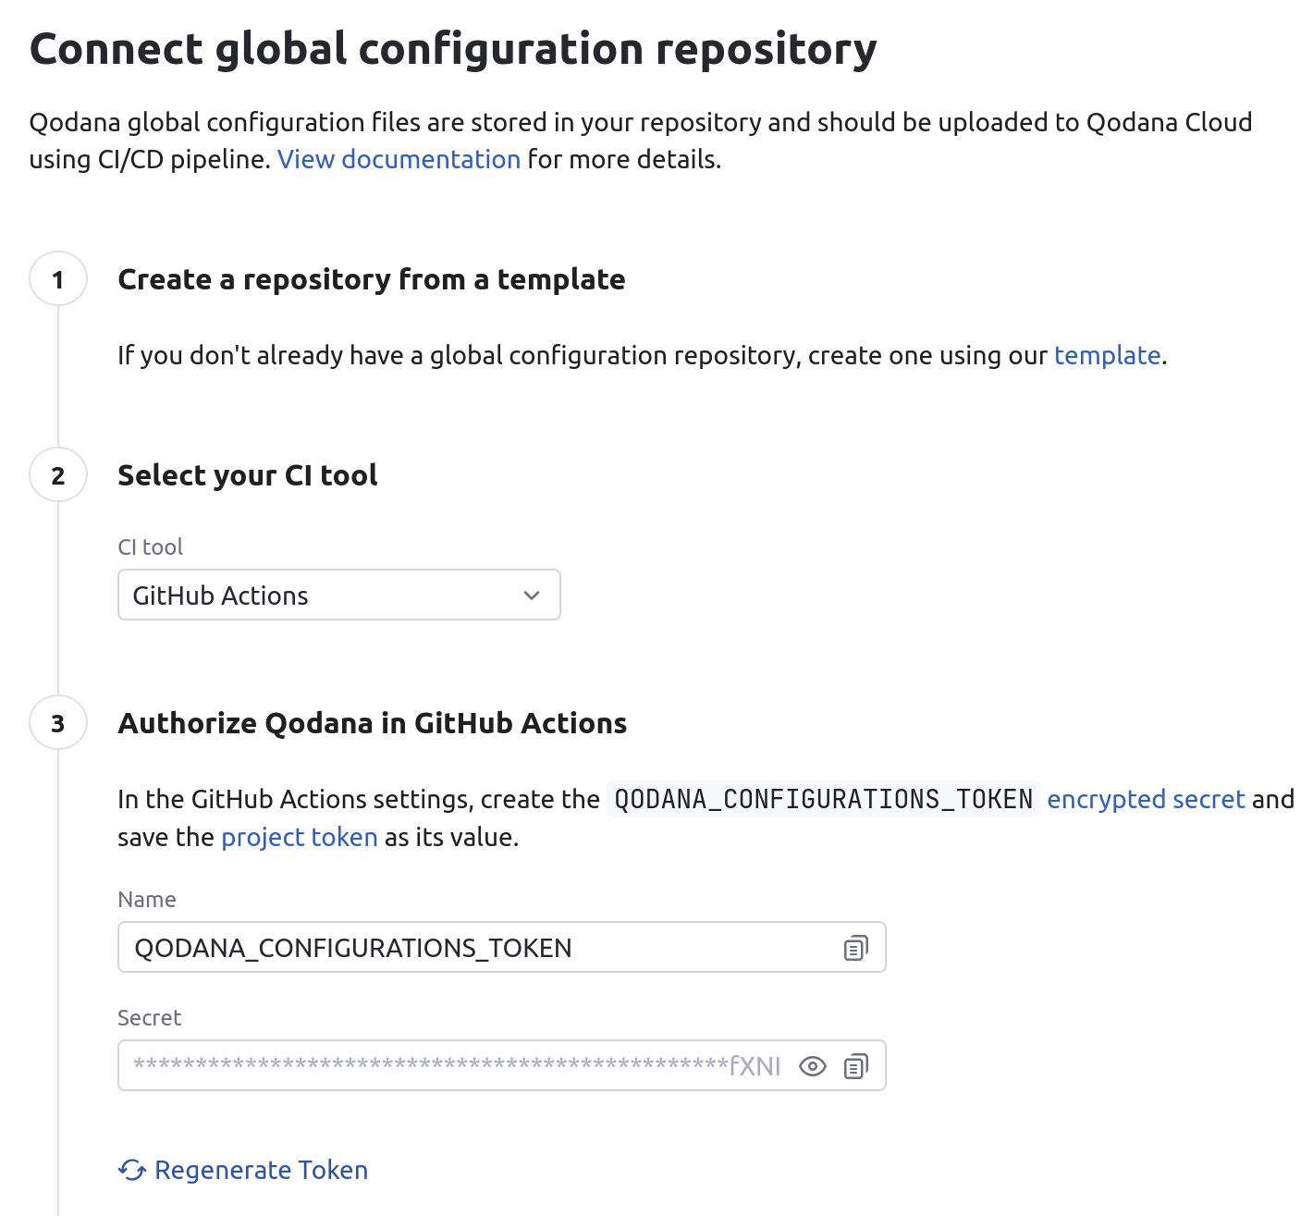
Task: Open the View documentation link
Action: 398,159
